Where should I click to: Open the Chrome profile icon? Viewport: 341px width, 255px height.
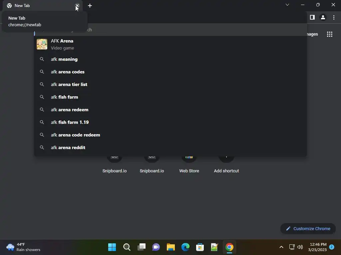click(x=323, y=17)
